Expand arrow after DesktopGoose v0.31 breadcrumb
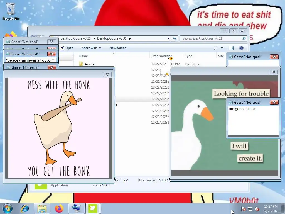 pyautogui.click(x=130, y=38)
